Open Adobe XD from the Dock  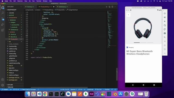pyautogui.click(x=91, y=94)
